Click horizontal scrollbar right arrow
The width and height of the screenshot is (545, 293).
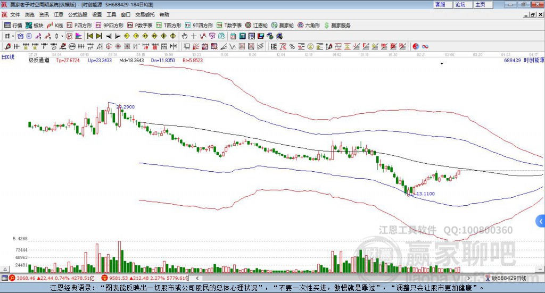pyautogui.click(x=468, y=278)
